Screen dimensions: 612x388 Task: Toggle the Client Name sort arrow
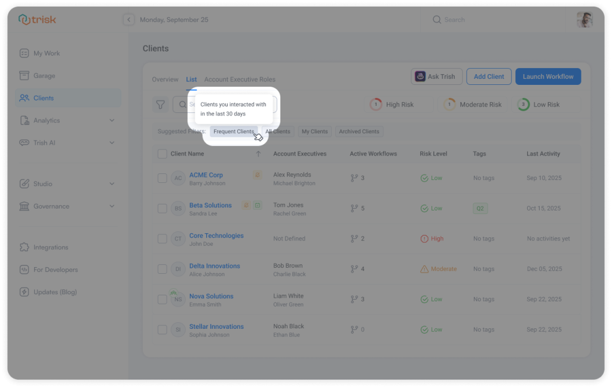pyautogui.click(x=258, y=154)
